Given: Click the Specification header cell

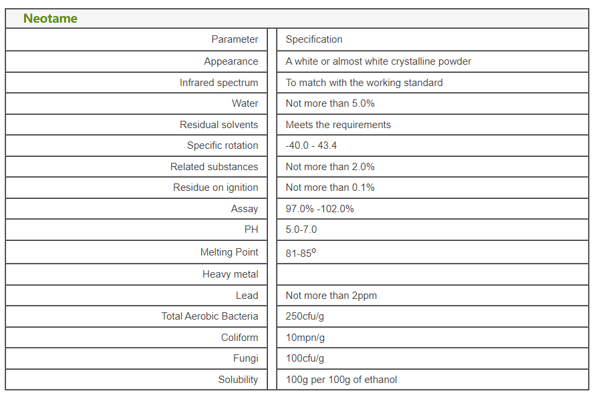Looking at the screenshot, I should coord(314,39).
